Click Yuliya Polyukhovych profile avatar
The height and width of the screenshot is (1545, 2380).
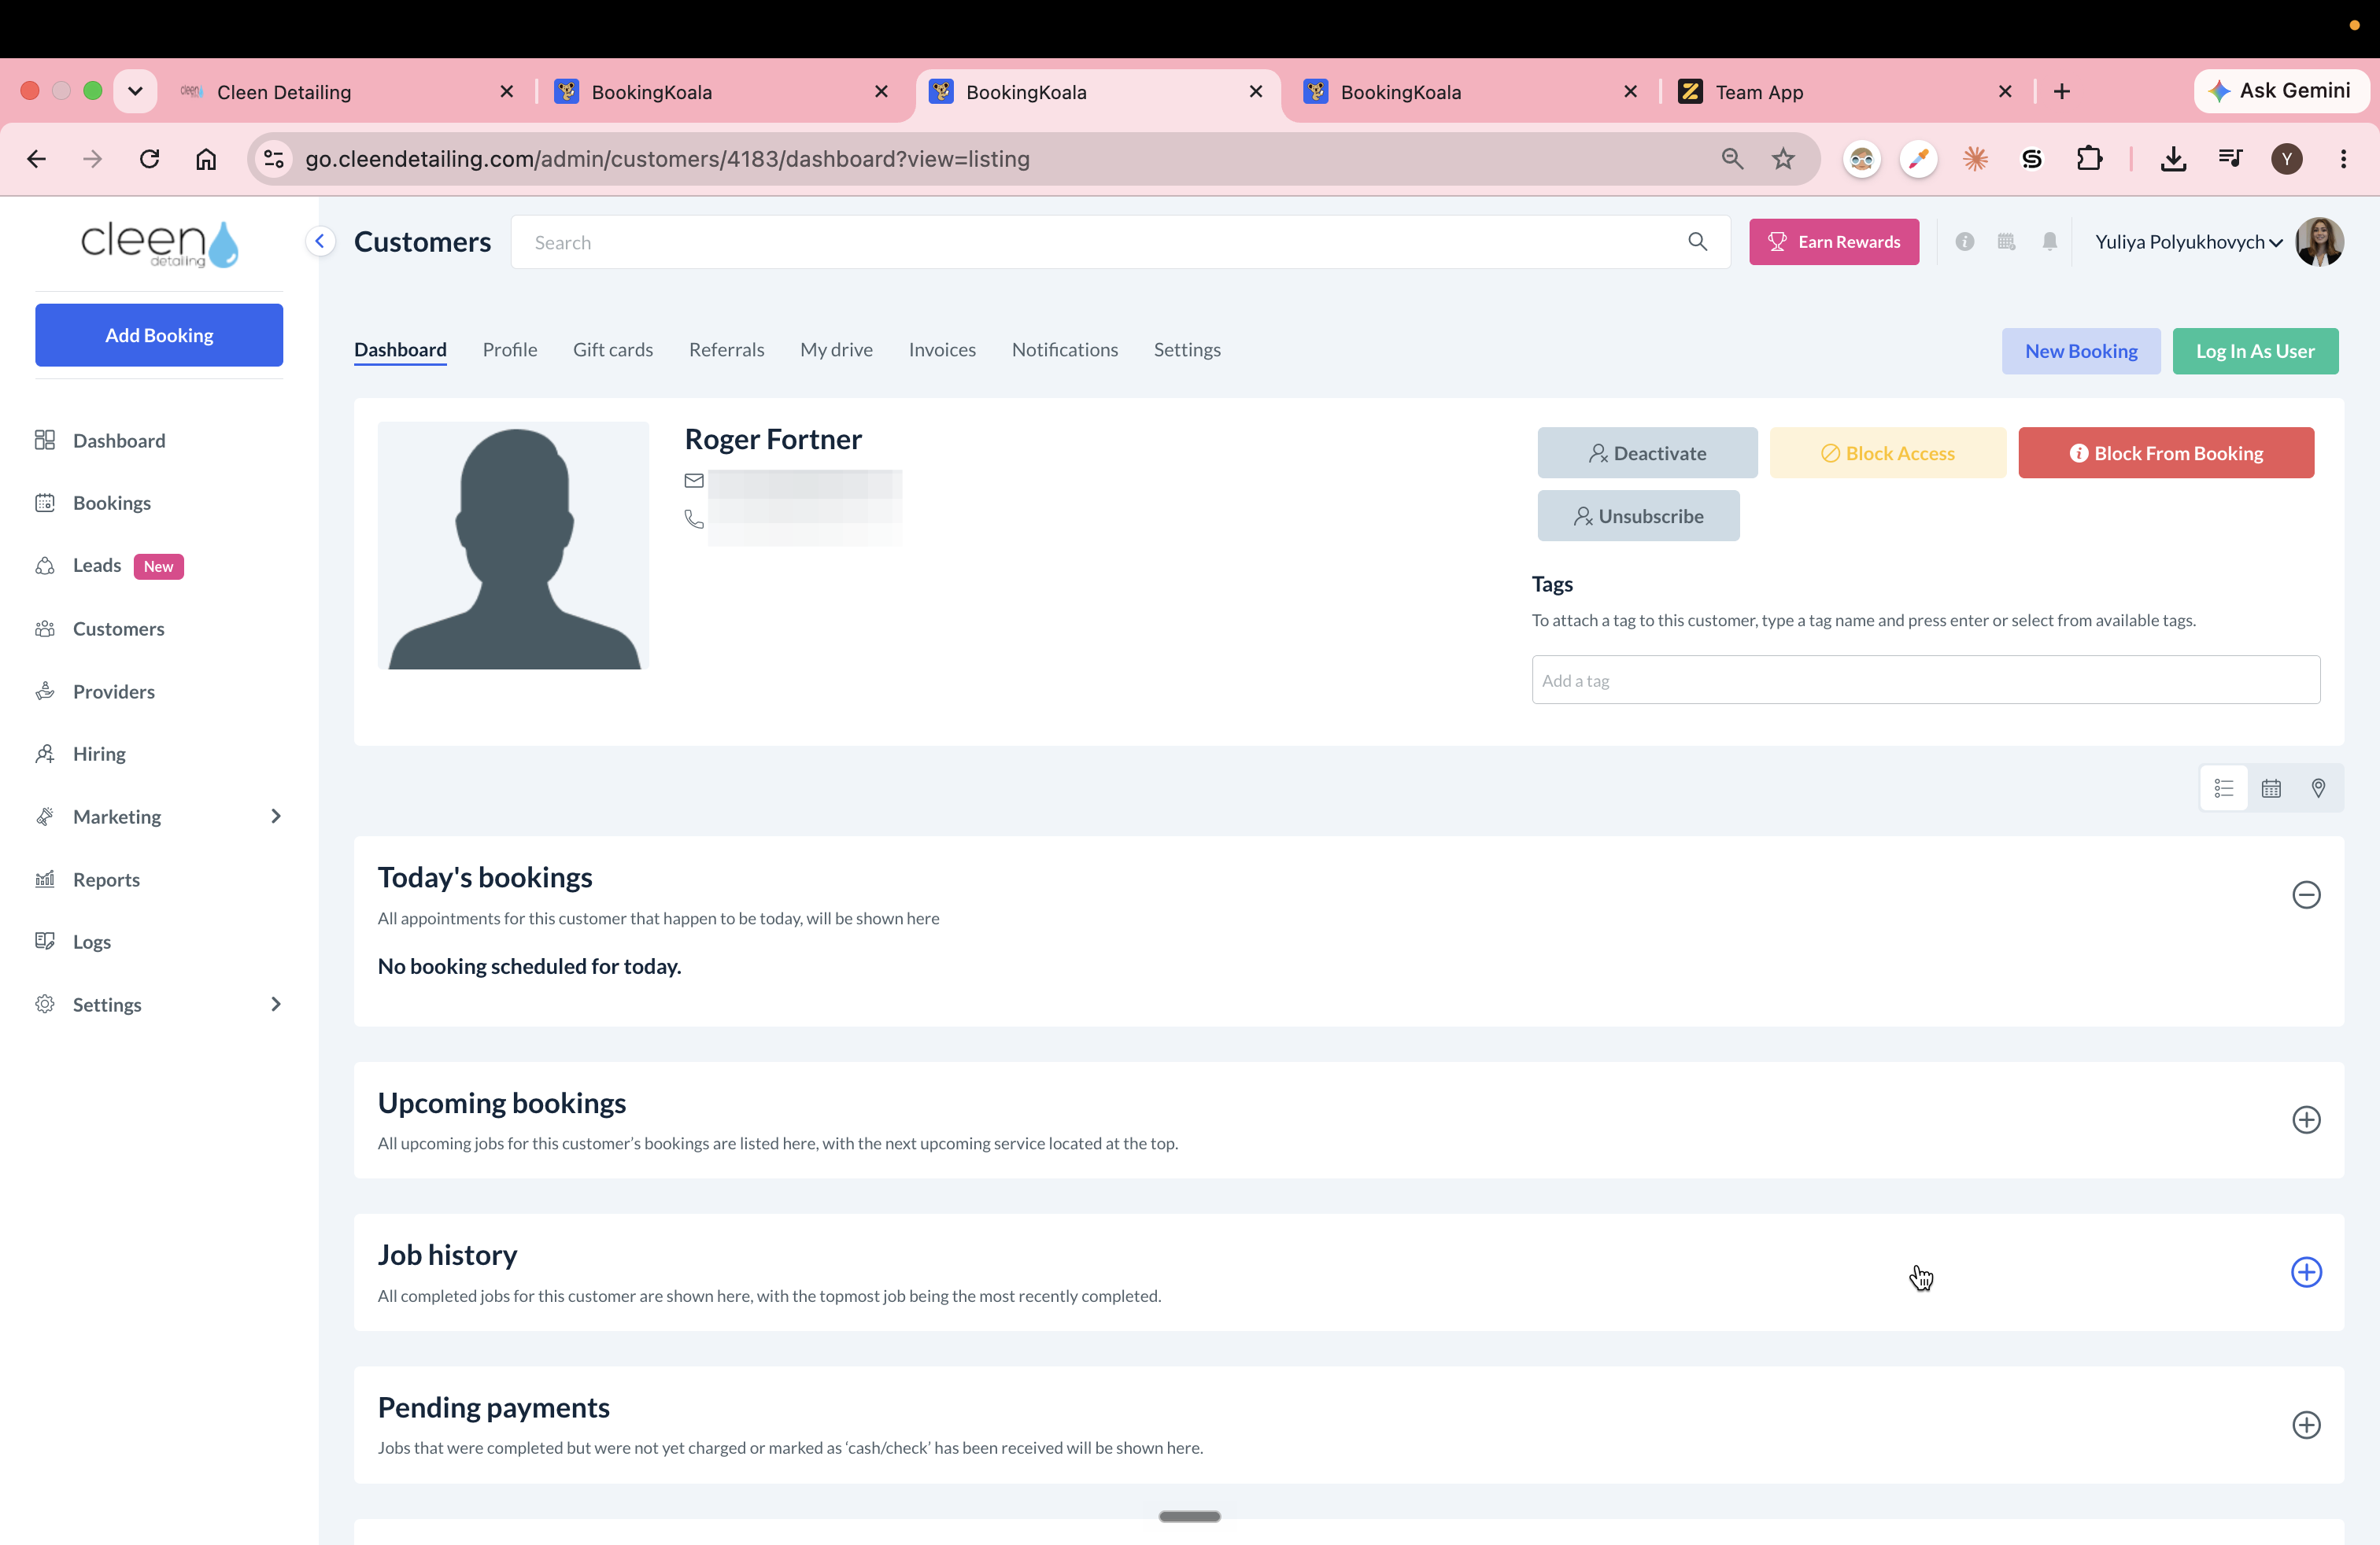[2319, 242]
